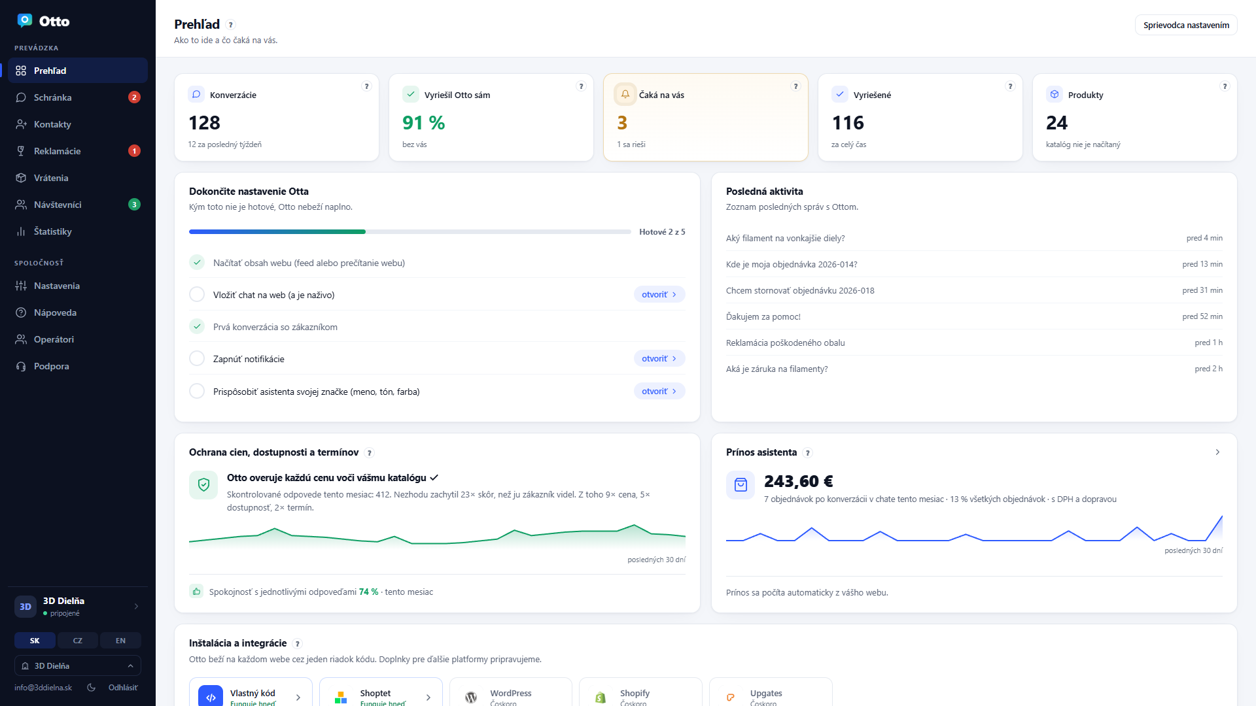Expand the 3D Dielňa workspace selector
The height and width of the screenshot is (706, 1256).
point(78,665)
